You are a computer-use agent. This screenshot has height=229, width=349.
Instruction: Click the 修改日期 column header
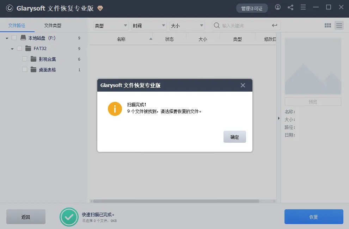[x=270, y=39]
